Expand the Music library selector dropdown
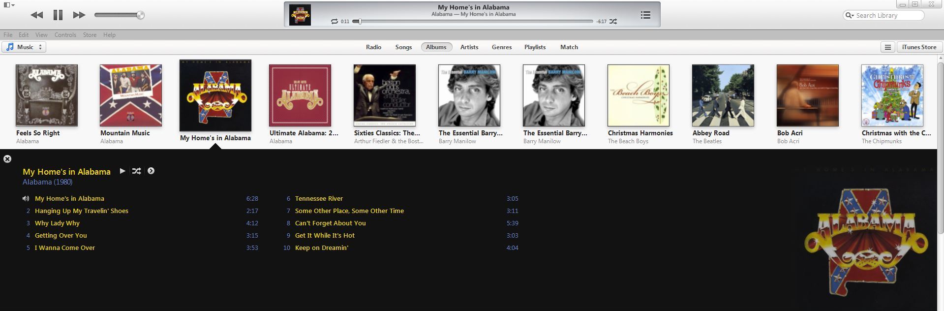 point(24,47)
